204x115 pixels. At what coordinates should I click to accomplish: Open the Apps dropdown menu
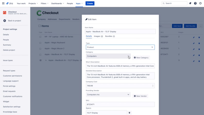[79, 3]
